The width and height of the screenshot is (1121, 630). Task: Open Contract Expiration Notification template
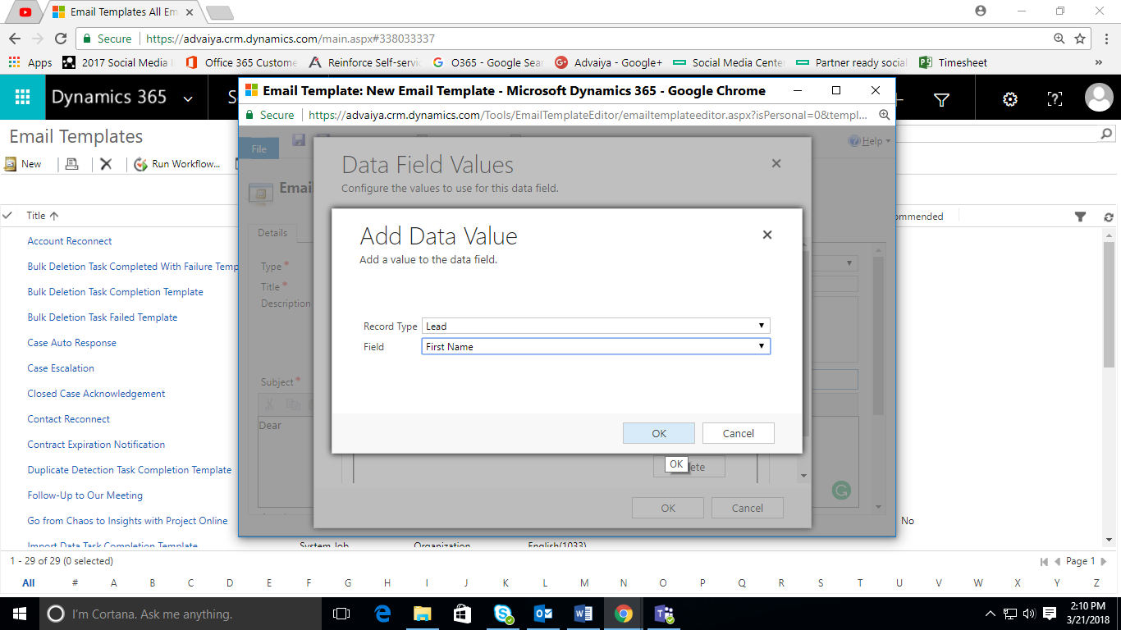point(96,445)
